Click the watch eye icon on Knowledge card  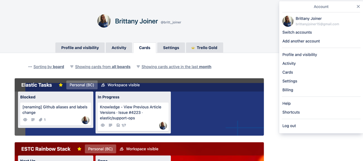[x=103, y=125]
